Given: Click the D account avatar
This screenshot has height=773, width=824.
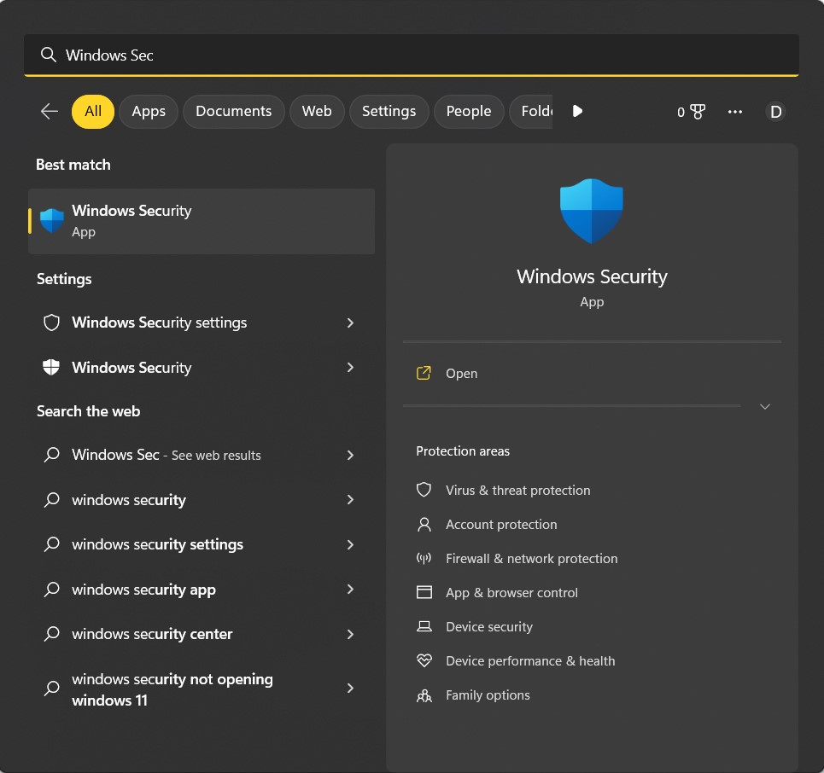Looking at the screenshot, I should (775, 111).
